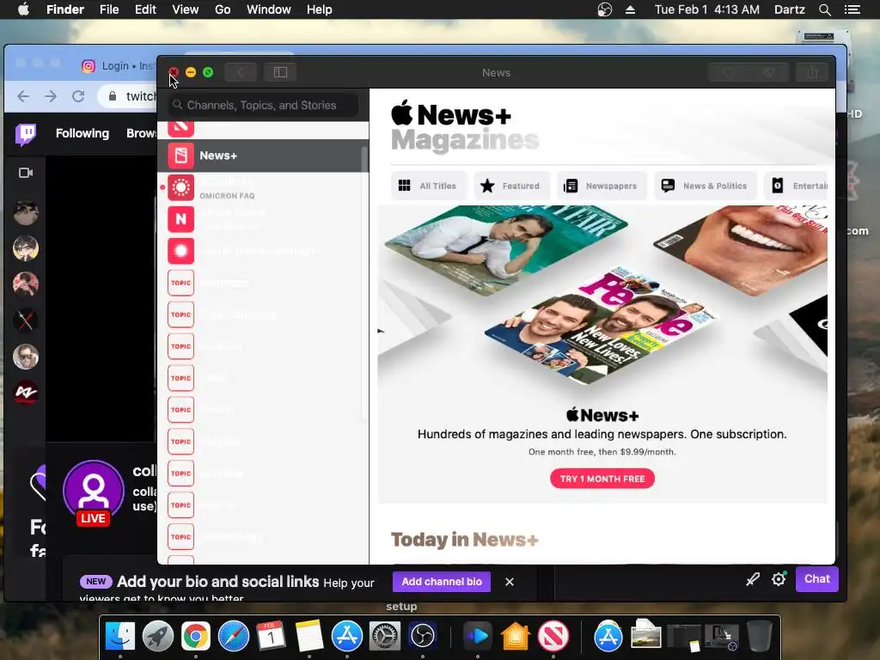Viewport: 880px width, 660px height.
Task: Click the Twitch followed channels camera icon
Action: (x=26, y=173)
